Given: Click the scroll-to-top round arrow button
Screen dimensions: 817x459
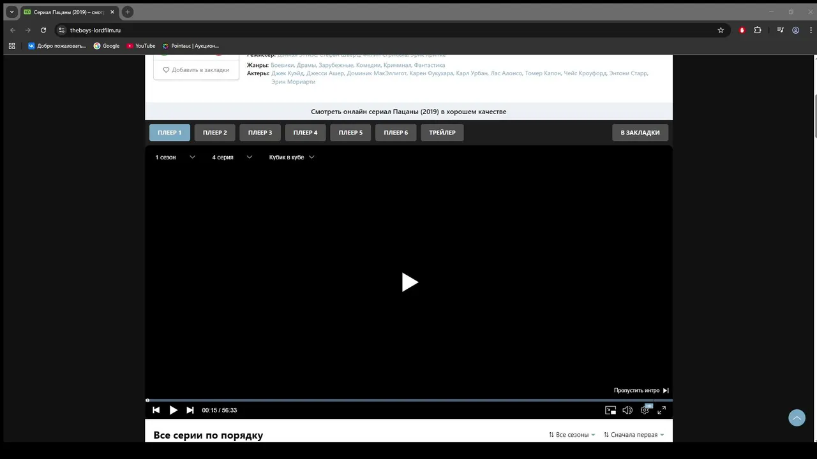Looking at the screenshot, I should pyautogui.click(x=797, y=418).
